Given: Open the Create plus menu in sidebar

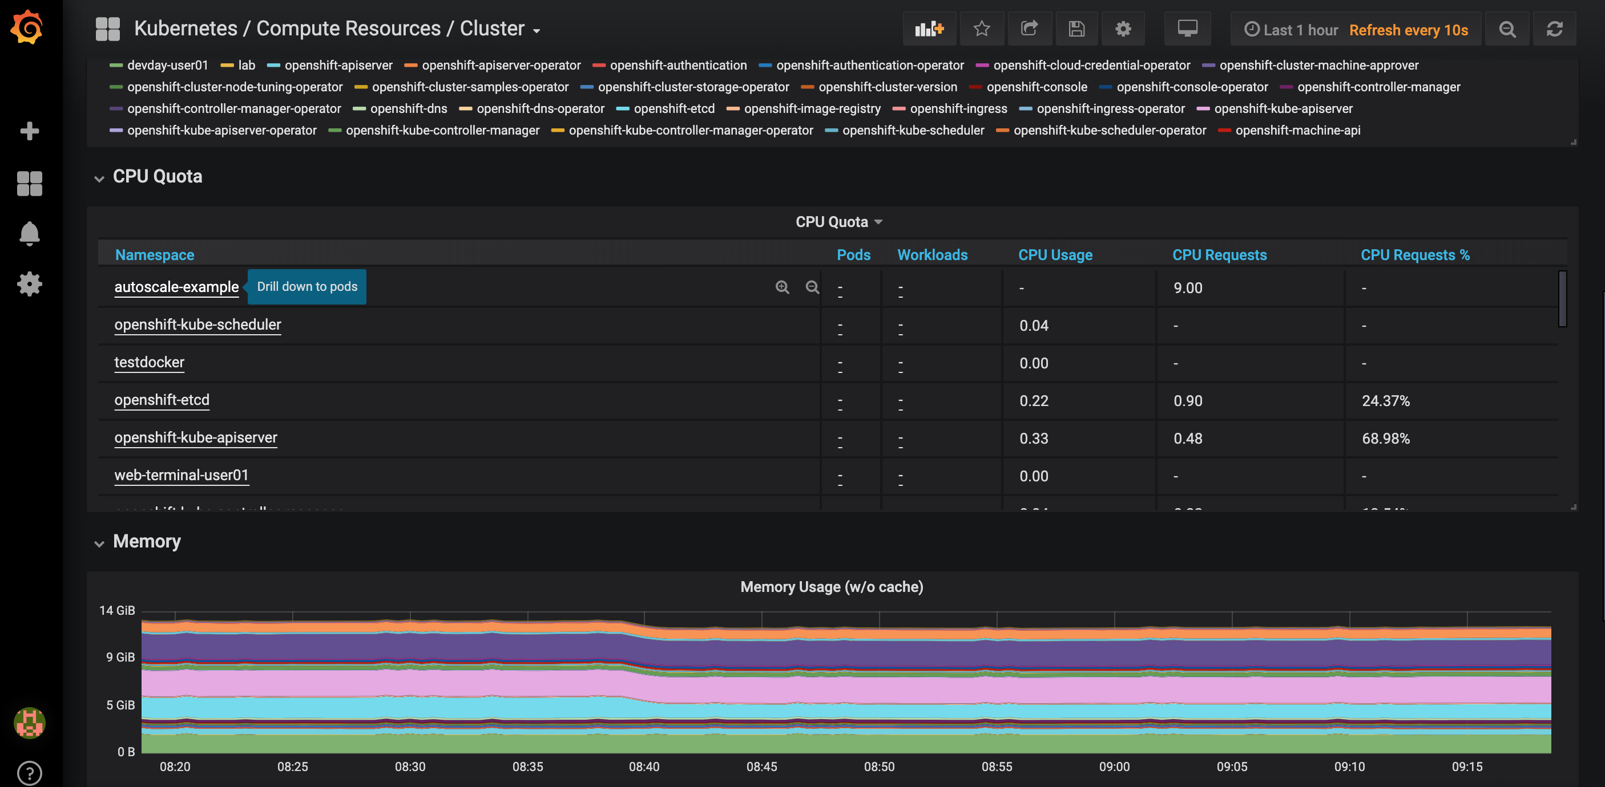Looking at the screenshot, I should [29, 131].
